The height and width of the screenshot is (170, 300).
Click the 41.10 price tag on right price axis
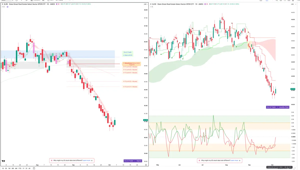tap(293, 89)
